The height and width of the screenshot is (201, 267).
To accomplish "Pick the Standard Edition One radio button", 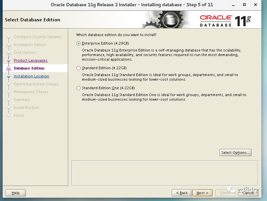I will coord(78,88).
